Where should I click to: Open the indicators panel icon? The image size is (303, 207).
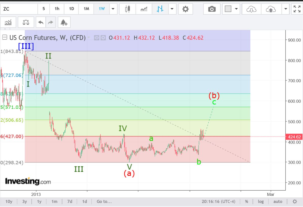pos(8,22)
